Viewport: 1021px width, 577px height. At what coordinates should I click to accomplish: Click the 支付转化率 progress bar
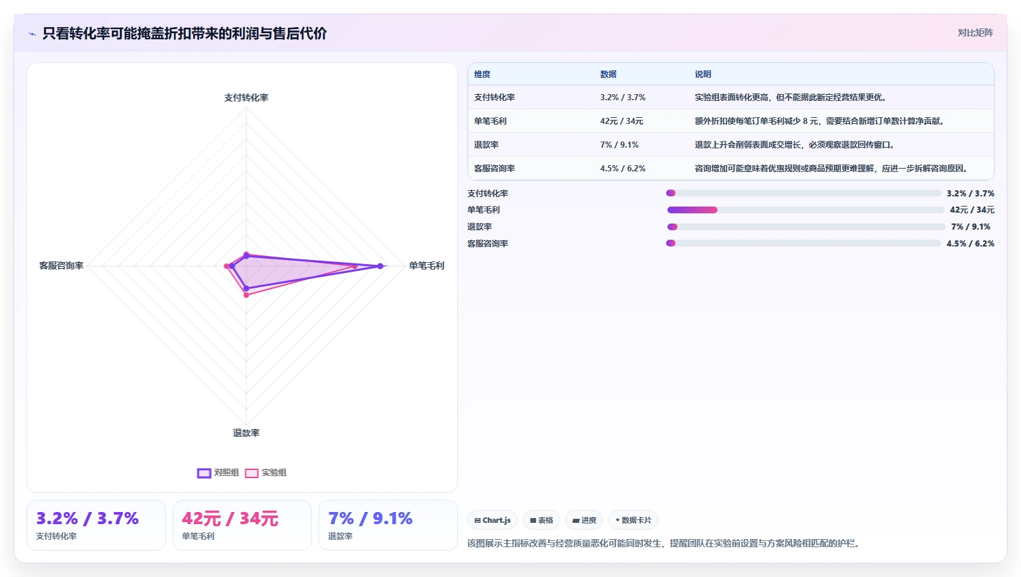coord(804,193)
